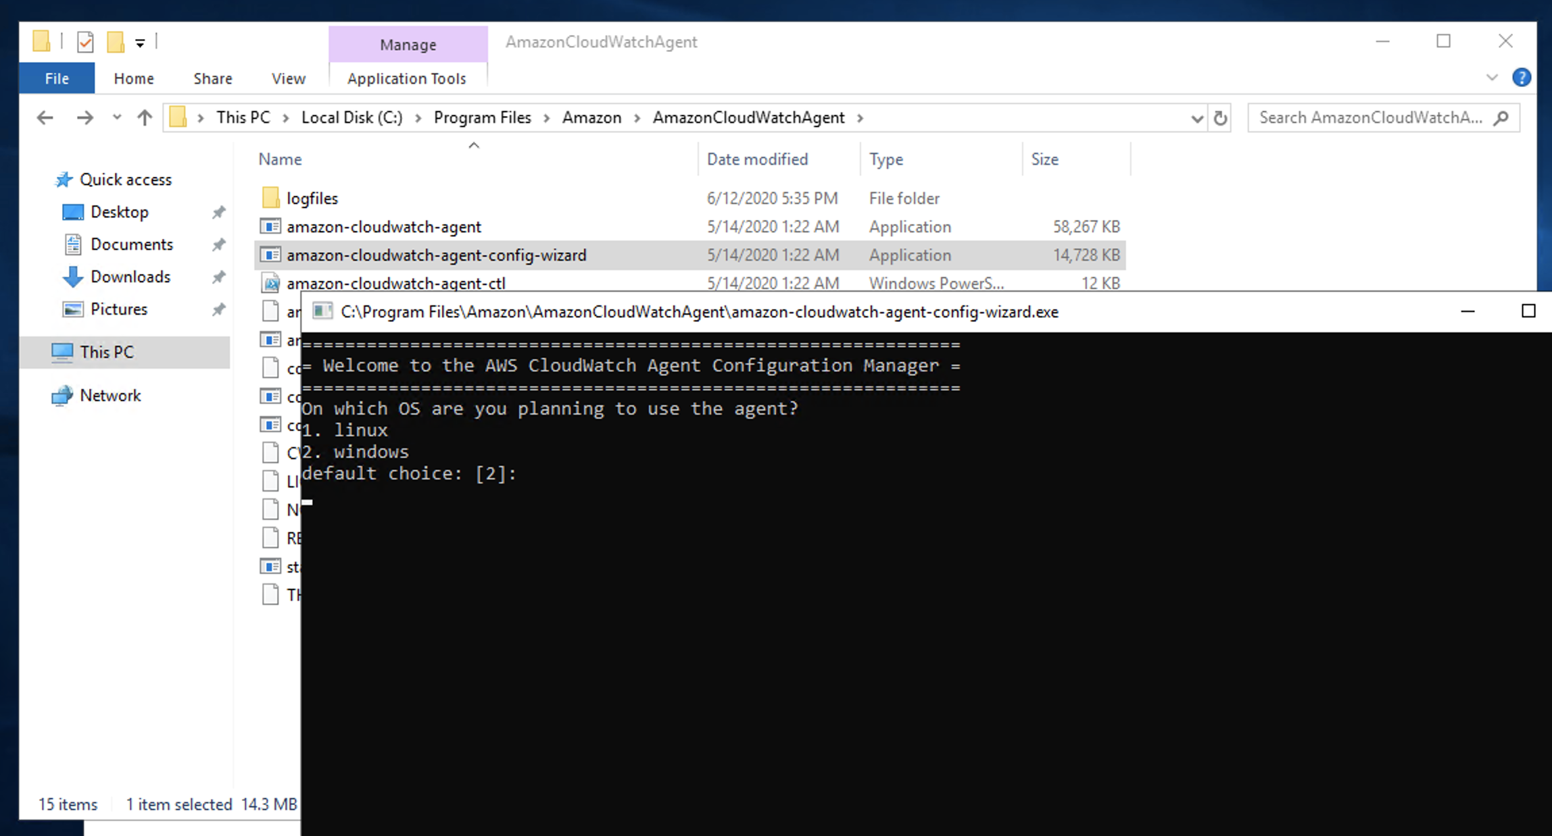Select the logfiles folder icon
The image size is (1552, 836).
point(270,198)
